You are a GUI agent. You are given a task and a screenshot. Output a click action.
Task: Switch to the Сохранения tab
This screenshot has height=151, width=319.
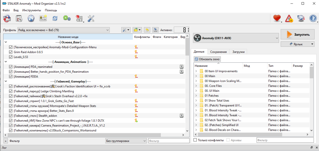tap(218, 52)
